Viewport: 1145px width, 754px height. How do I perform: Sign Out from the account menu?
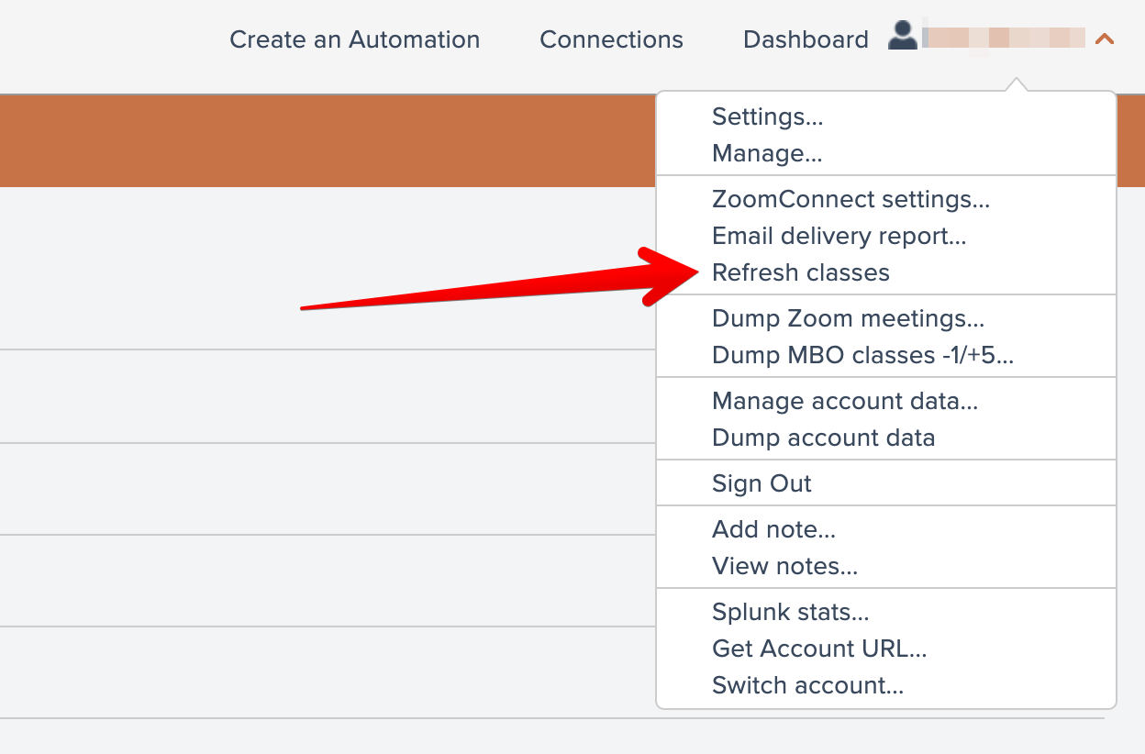[x=761, y=483]
